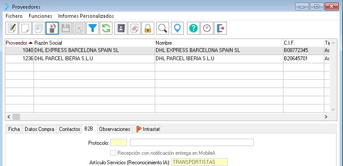The width and height of the screenshot is (343, 166).
Task: Click the magnifying glass search icon
Action: click(x=163, y=28)
